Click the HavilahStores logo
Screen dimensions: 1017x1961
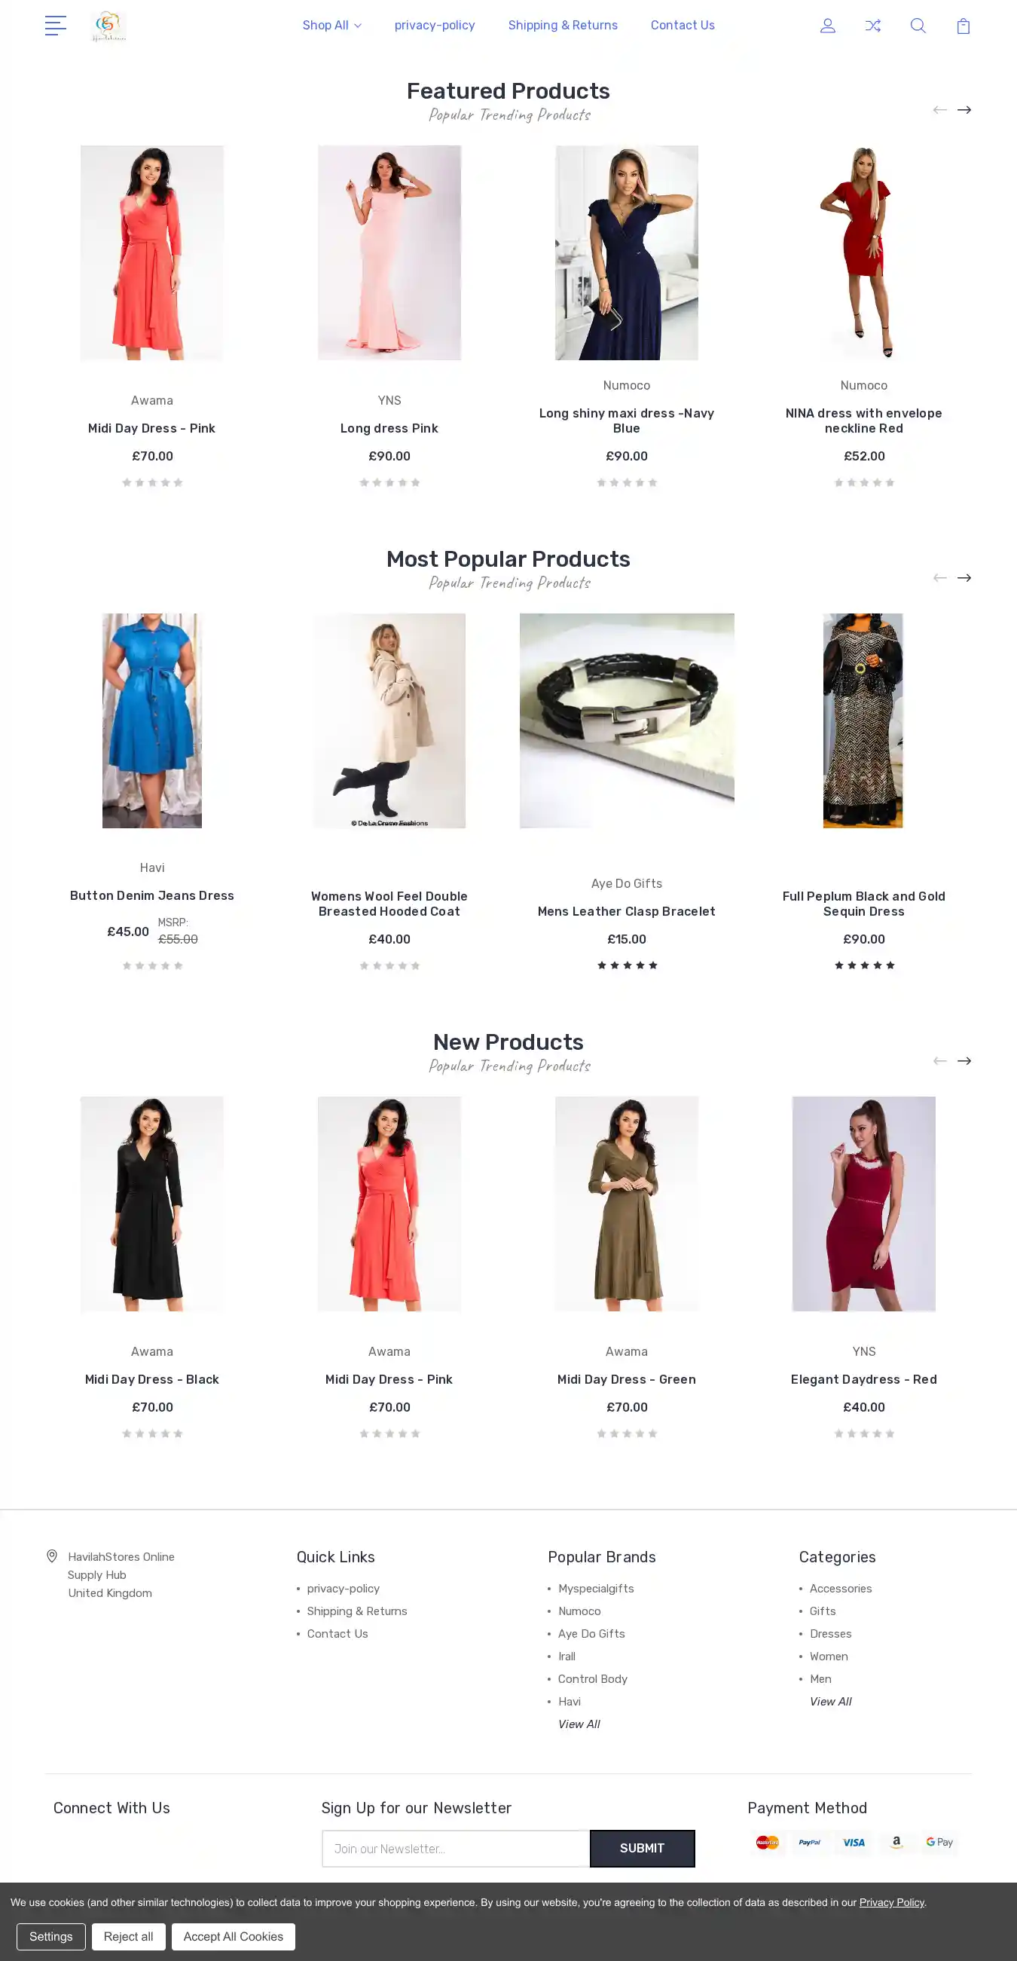[108, 26]
